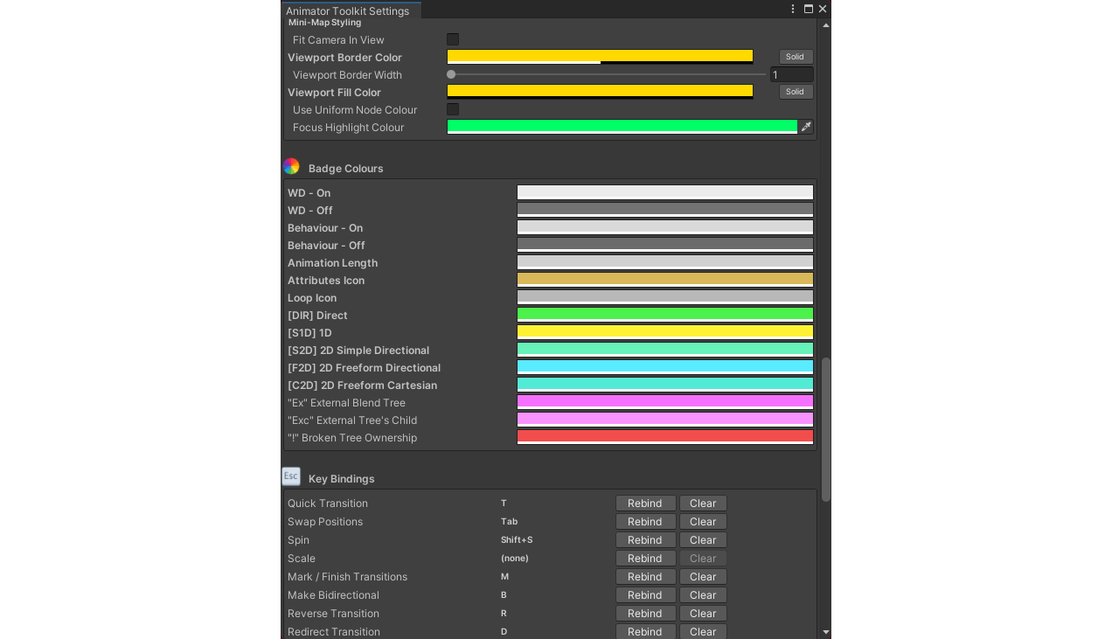The image size is (1112, 639).
Task: Clear Mark / Finish Transitions binding
Action: pyautogui.click(x=703, y=577)
